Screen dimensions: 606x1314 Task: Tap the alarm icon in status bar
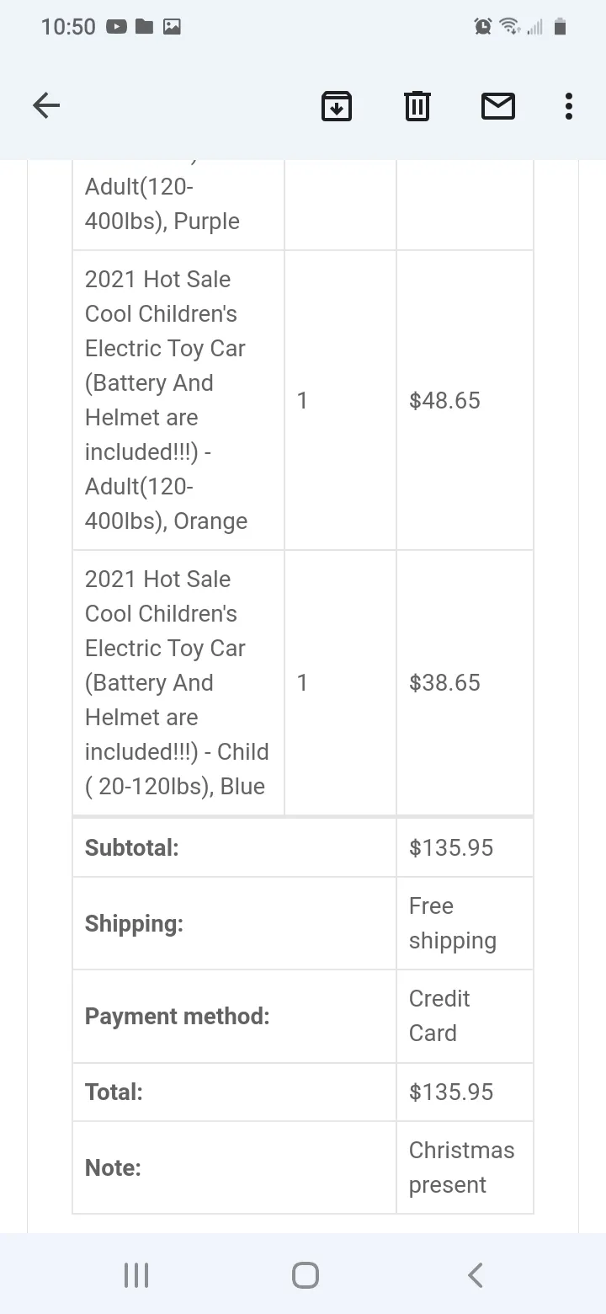click(483, 27)
